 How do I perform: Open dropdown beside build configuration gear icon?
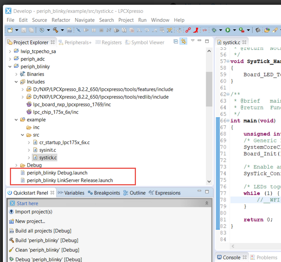[x=48, y=30]
